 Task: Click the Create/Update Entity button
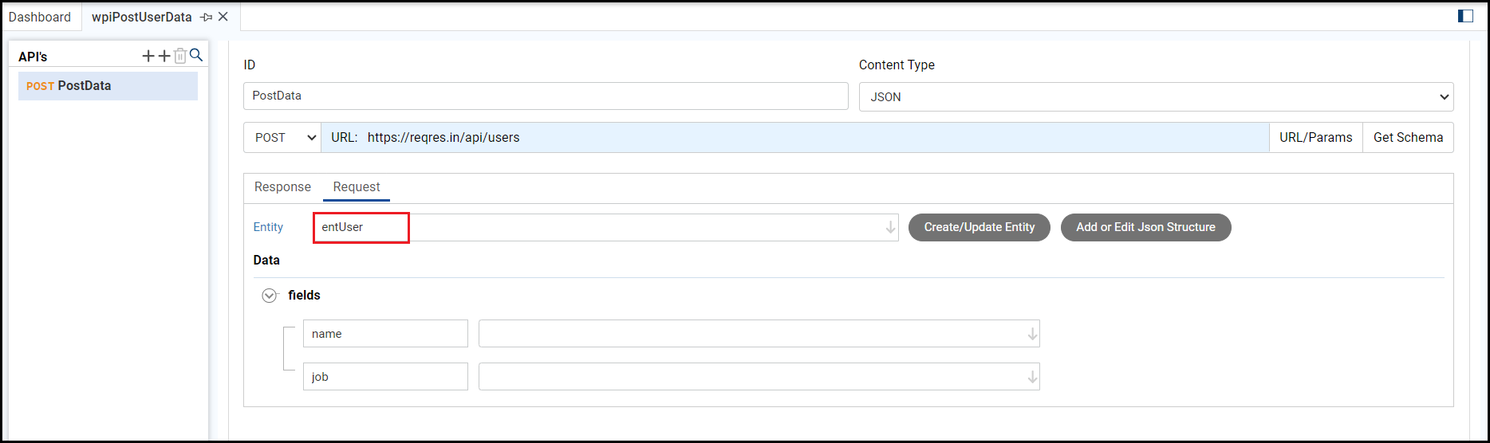point(979,227)
